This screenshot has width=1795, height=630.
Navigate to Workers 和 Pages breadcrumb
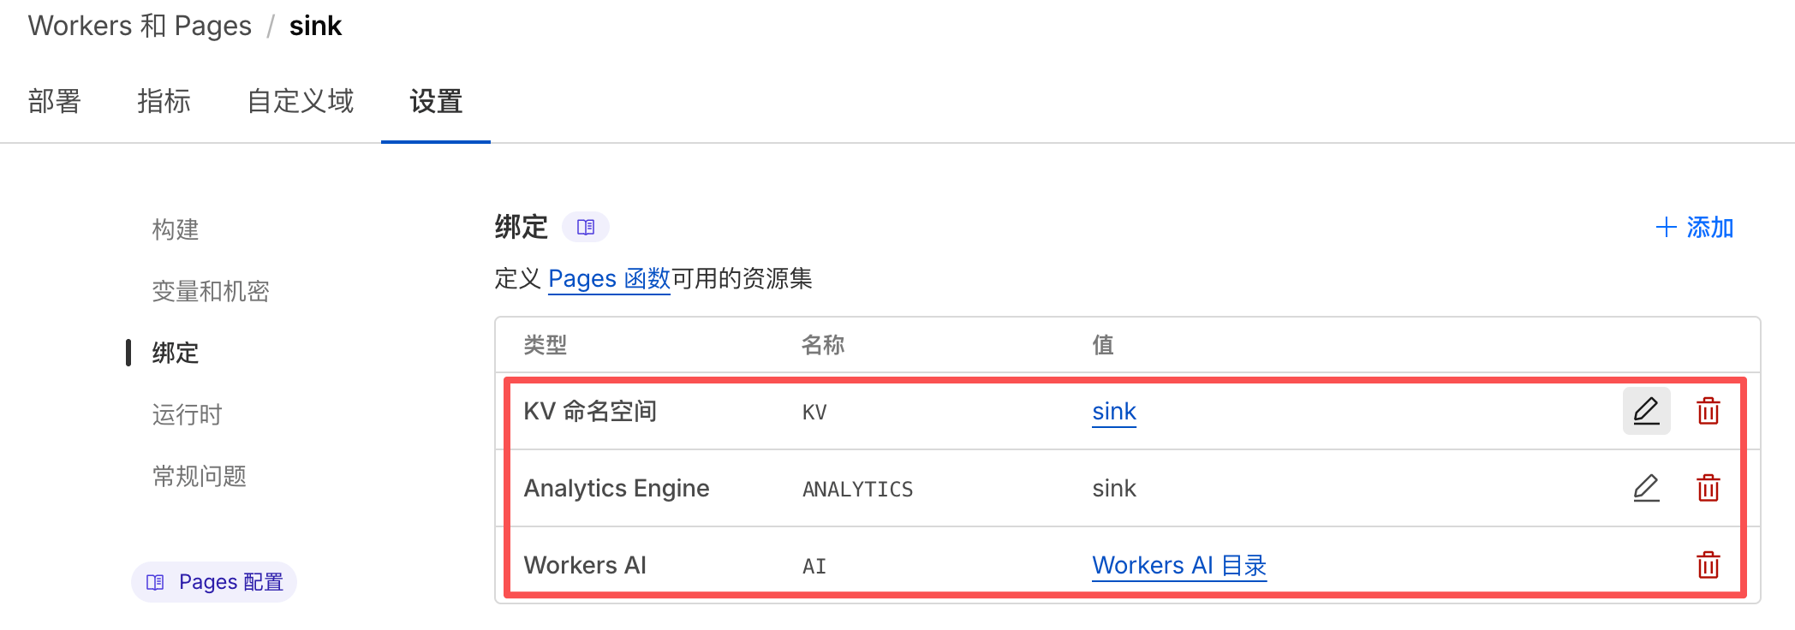click(x=140, y=27)
